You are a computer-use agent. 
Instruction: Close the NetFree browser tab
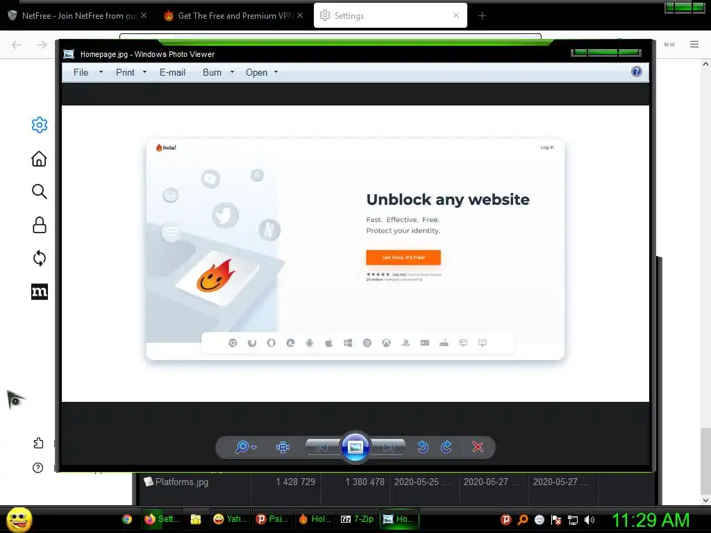click(144, 15)
